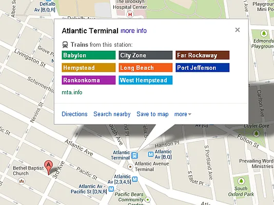274x205 pixels.
Task: Click the 'Livingston St' street label
Action: pos(30,58)
